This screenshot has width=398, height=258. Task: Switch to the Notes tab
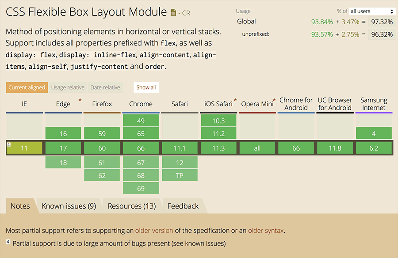[20, 206]
